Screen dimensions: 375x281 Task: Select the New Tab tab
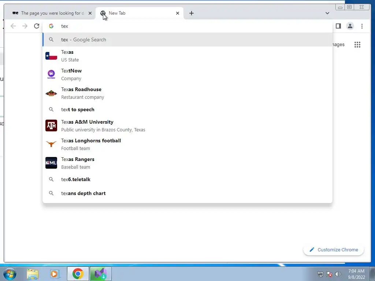[x=140, y=13]
